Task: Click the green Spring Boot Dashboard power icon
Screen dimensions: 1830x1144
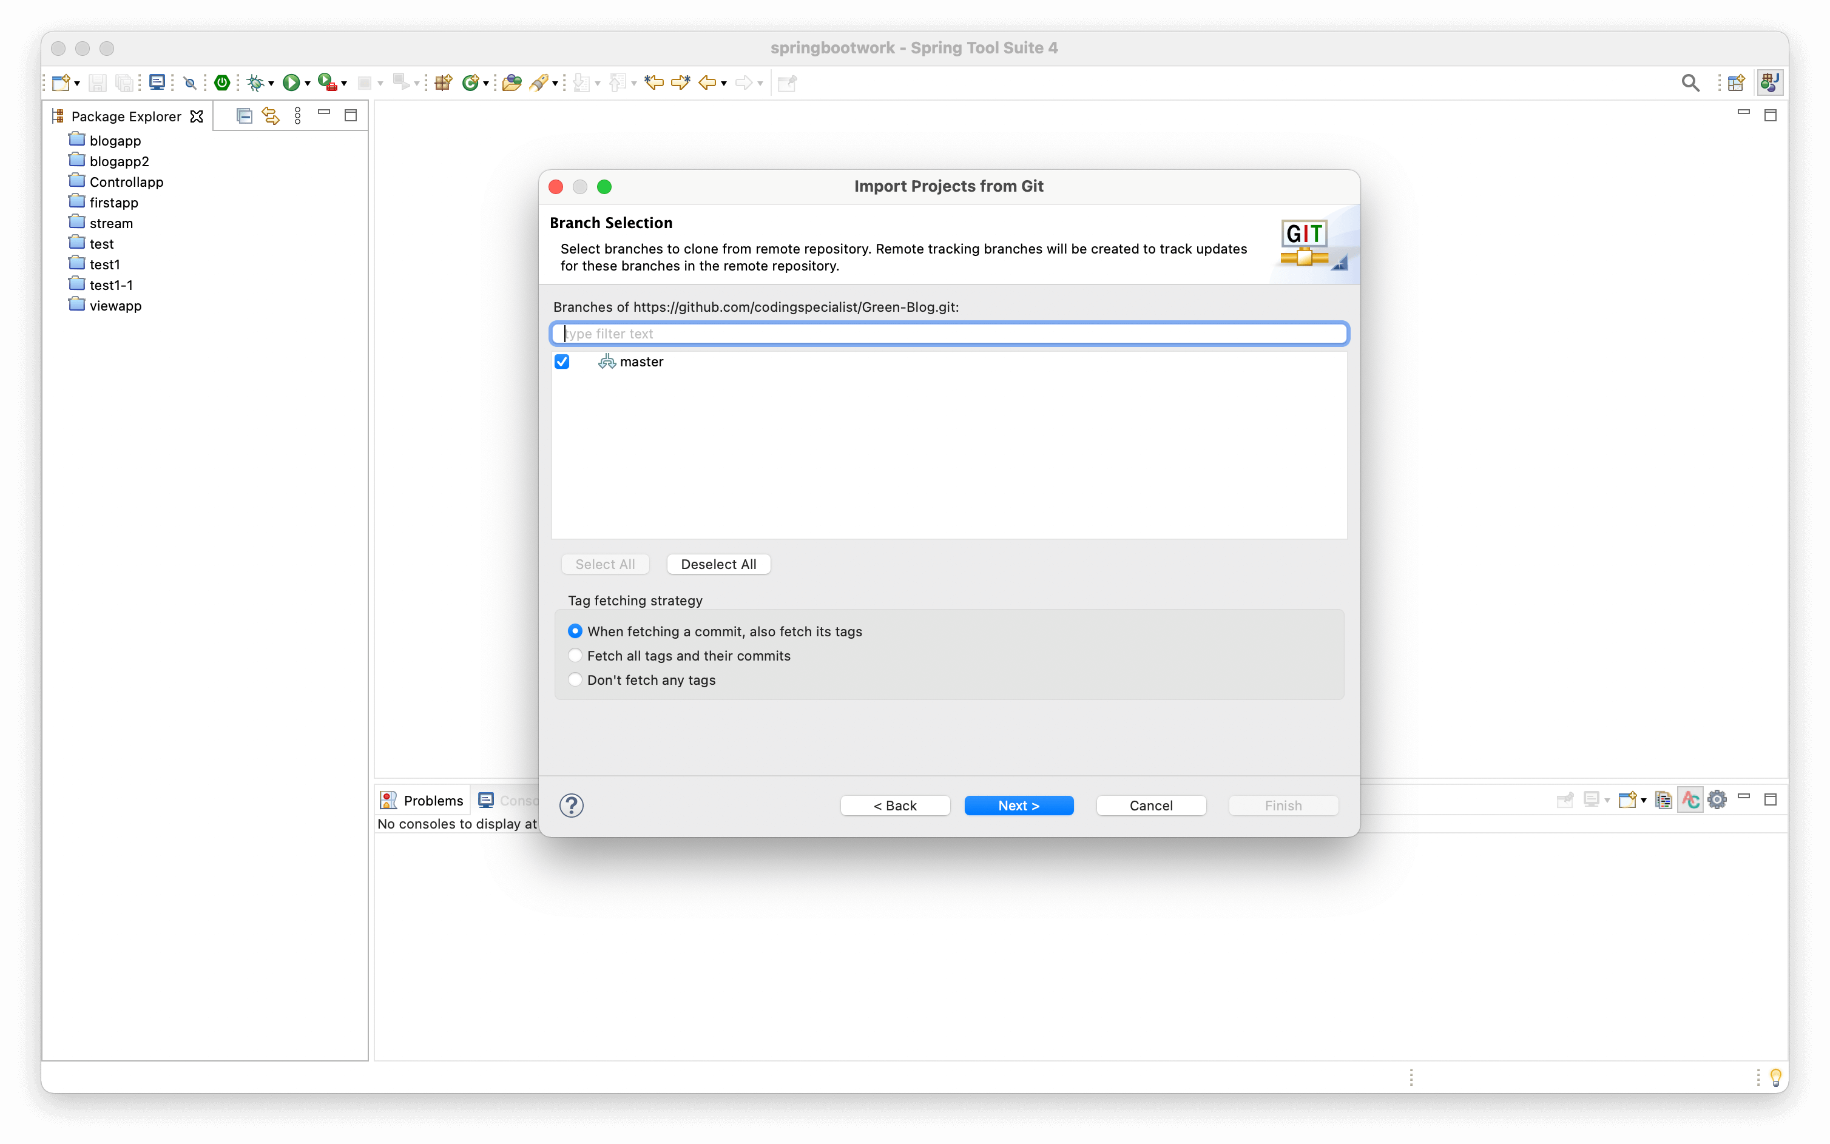Action: (x=221, y=82)
